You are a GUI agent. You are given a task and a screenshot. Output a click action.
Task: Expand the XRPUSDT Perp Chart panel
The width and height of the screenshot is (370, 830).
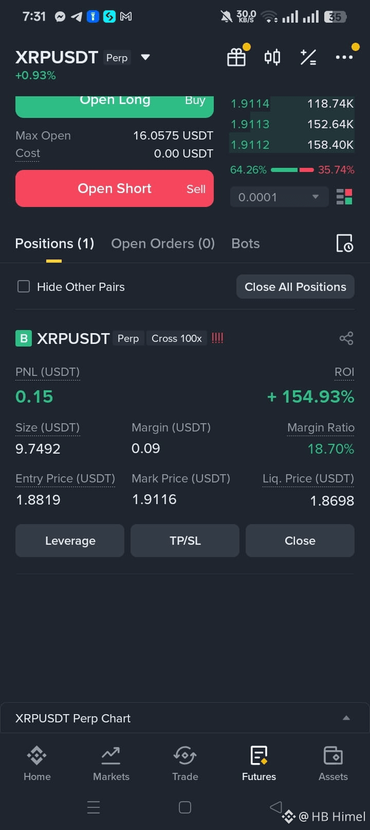(346, 718)
